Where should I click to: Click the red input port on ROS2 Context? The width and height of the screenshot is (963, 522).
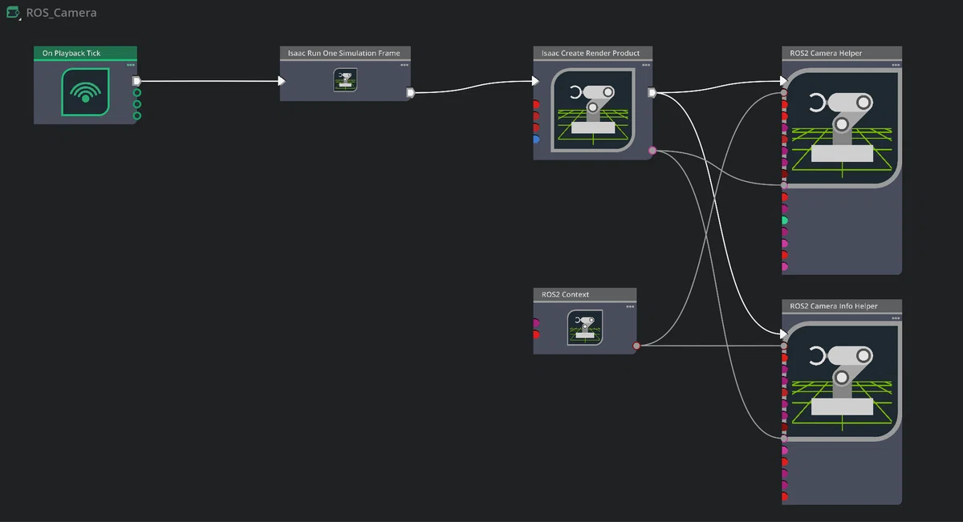[536, 334]
